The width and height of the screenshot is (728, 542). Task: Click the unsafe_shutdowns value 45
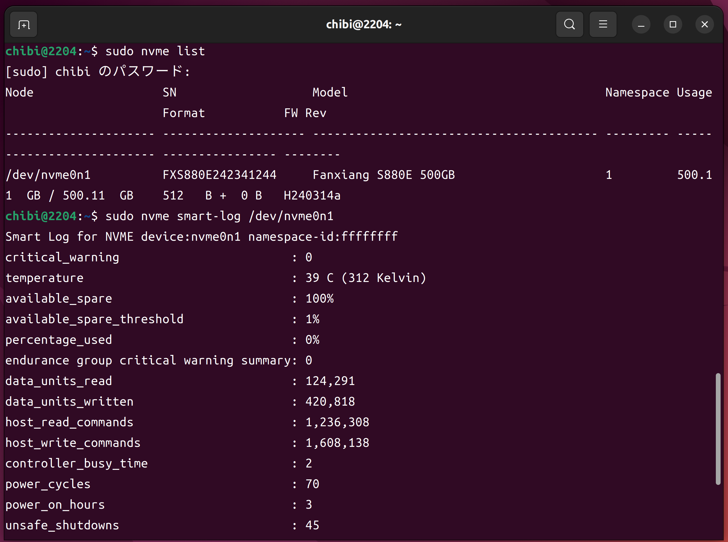(312, 525)
